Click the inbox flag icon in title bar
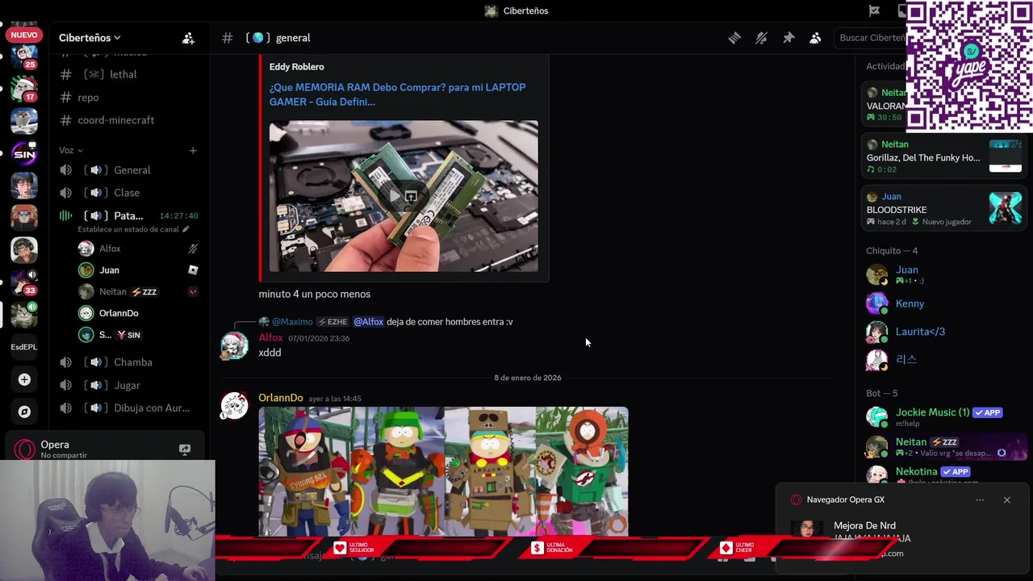 pyautogui.click(x=874, y=10)
